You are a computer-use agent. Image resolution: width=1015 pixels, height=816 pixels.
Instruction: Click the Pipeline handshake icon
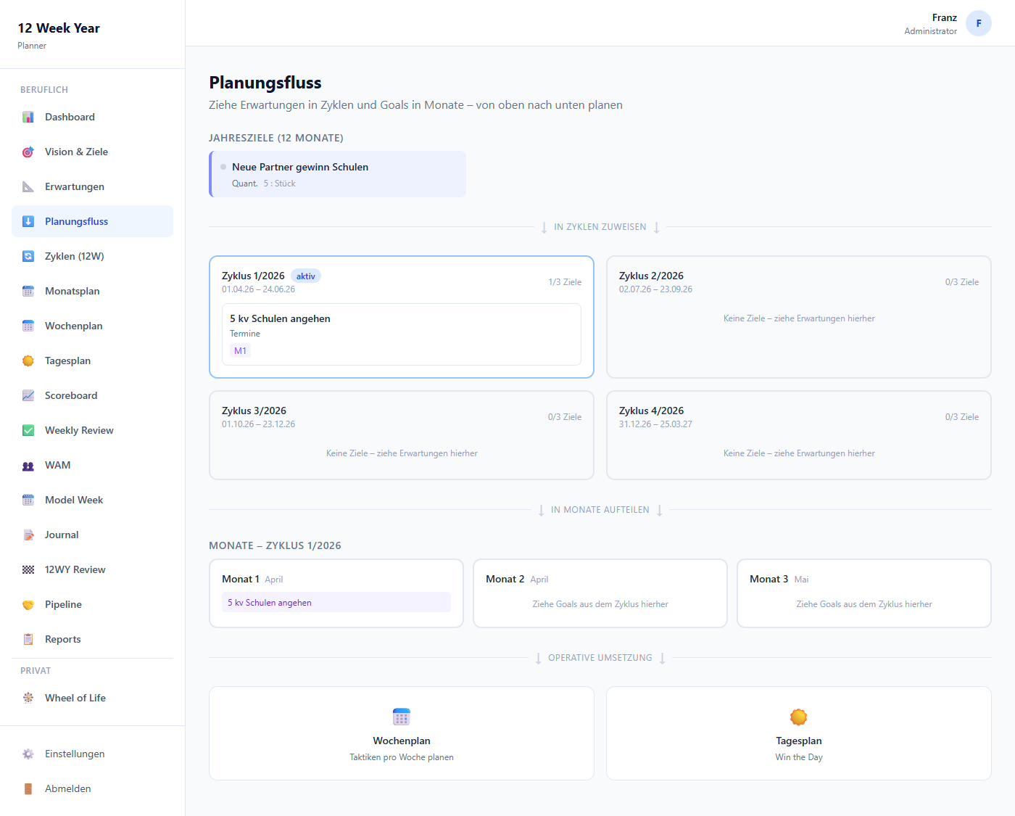(28, 604)
